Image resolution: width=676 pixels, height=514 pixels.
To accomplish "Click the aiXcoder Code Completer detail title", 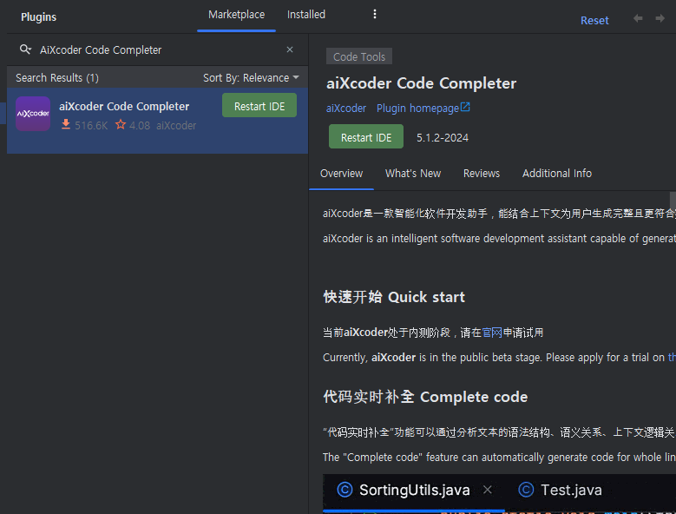I will [421, 83].
